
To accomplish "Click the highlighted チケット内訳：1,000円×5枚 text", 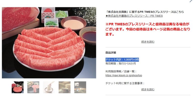I will [x=122, y=60].
